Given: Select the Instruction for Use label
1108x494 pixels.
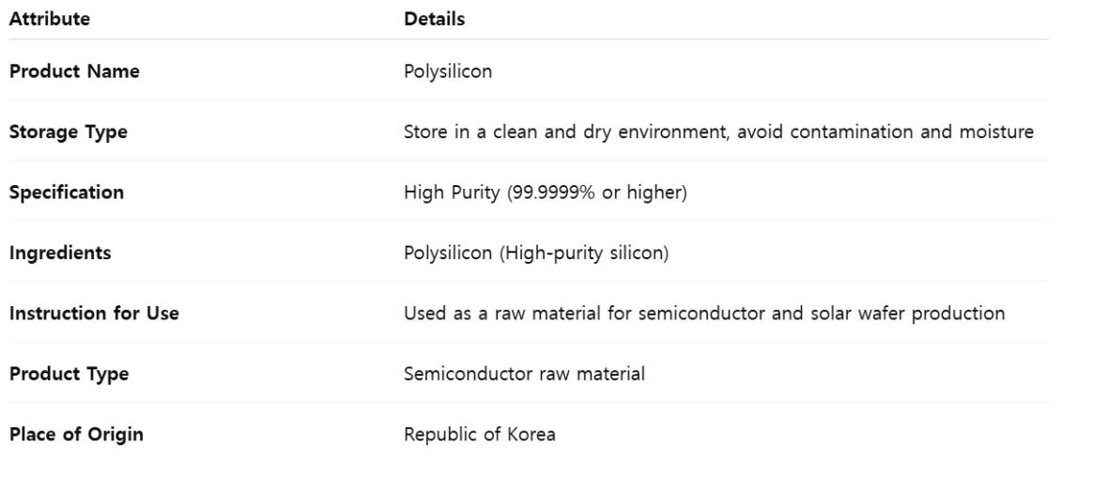Looking at the screenshot, I should 94,314.
